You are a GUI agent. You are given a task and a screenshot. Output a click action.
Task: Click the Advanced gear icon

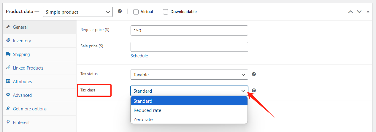pos(8,95)
